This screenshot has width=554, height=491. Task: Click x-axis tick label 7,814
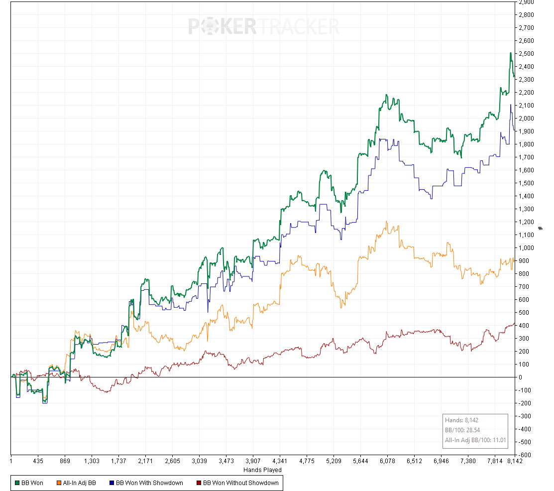pyautogui.click(x=495, y=461)
